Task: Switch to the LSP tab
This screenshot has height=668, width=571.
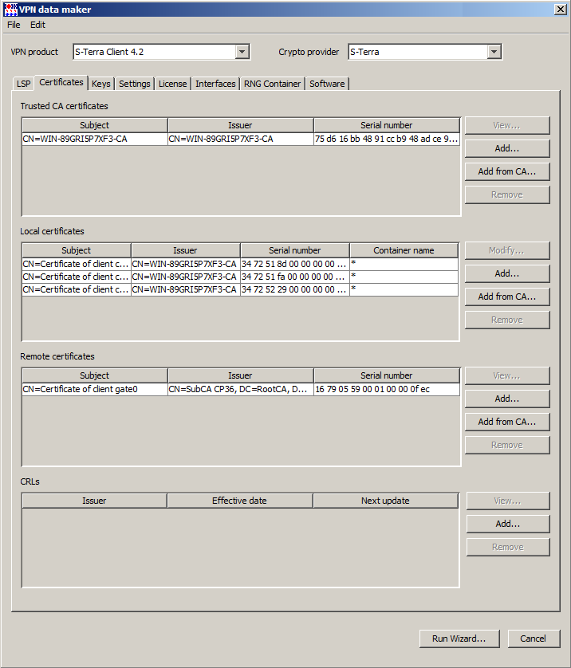Action: 23,84
